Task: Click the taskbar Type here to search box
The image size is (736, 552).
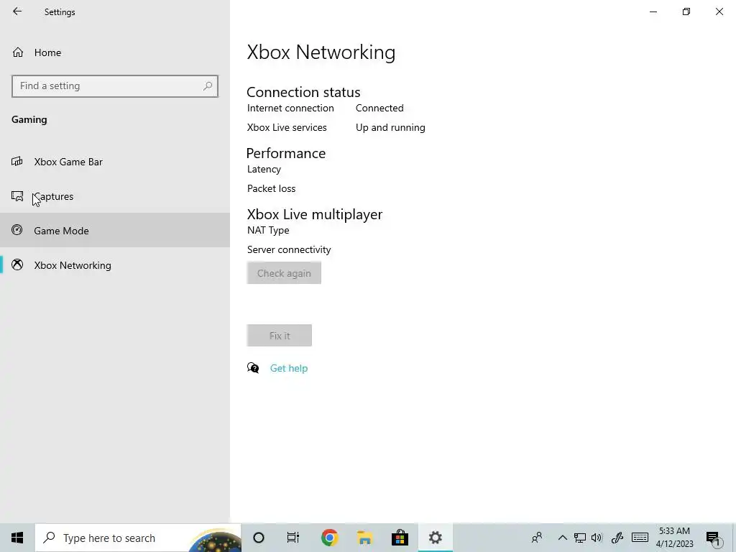Action: pos(138,538)
